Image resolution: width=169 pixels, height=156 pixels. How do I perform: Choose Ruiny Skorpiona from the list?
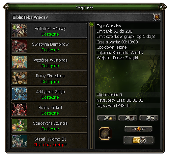(x=49, y=78)
